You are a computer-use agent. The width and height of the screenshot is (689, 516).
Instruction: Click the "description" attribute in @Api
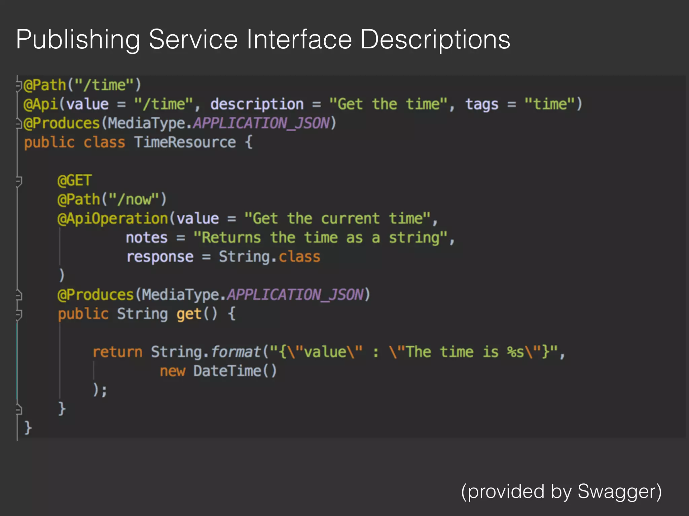[257, 104]
